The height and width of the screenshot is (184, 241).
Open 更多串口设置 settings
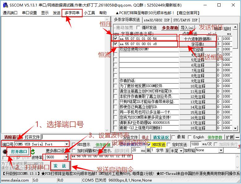tap(57, 151)
